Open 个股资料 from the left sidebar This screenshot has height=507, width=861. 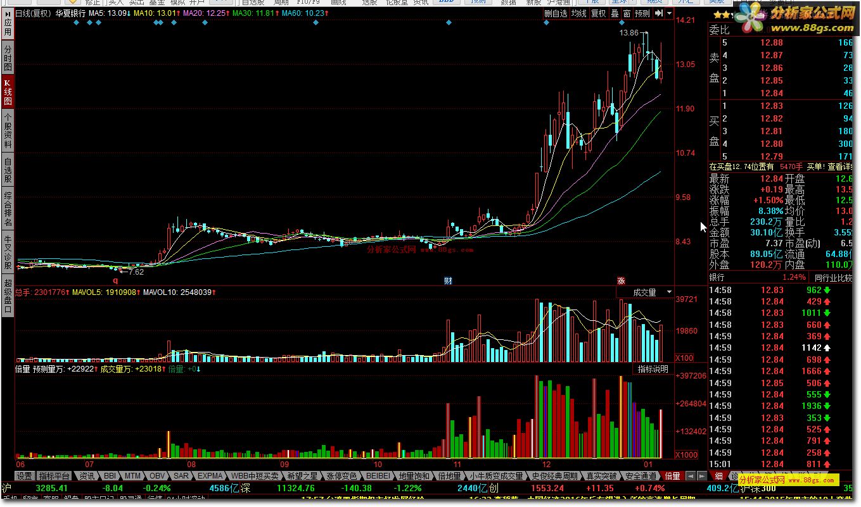click(x=8, y=130)
